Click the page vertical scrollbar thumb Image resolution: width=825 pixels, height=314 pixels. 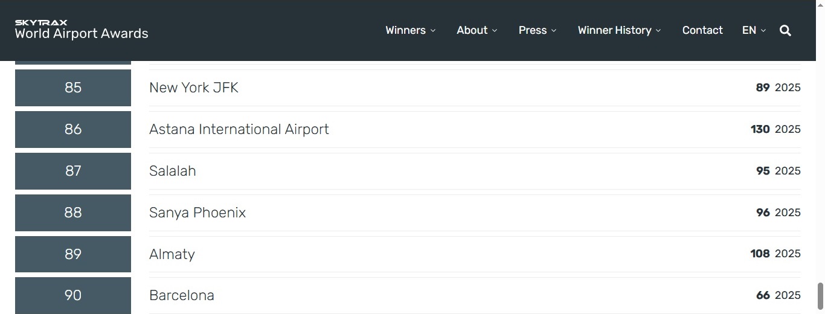coord(821,295)
